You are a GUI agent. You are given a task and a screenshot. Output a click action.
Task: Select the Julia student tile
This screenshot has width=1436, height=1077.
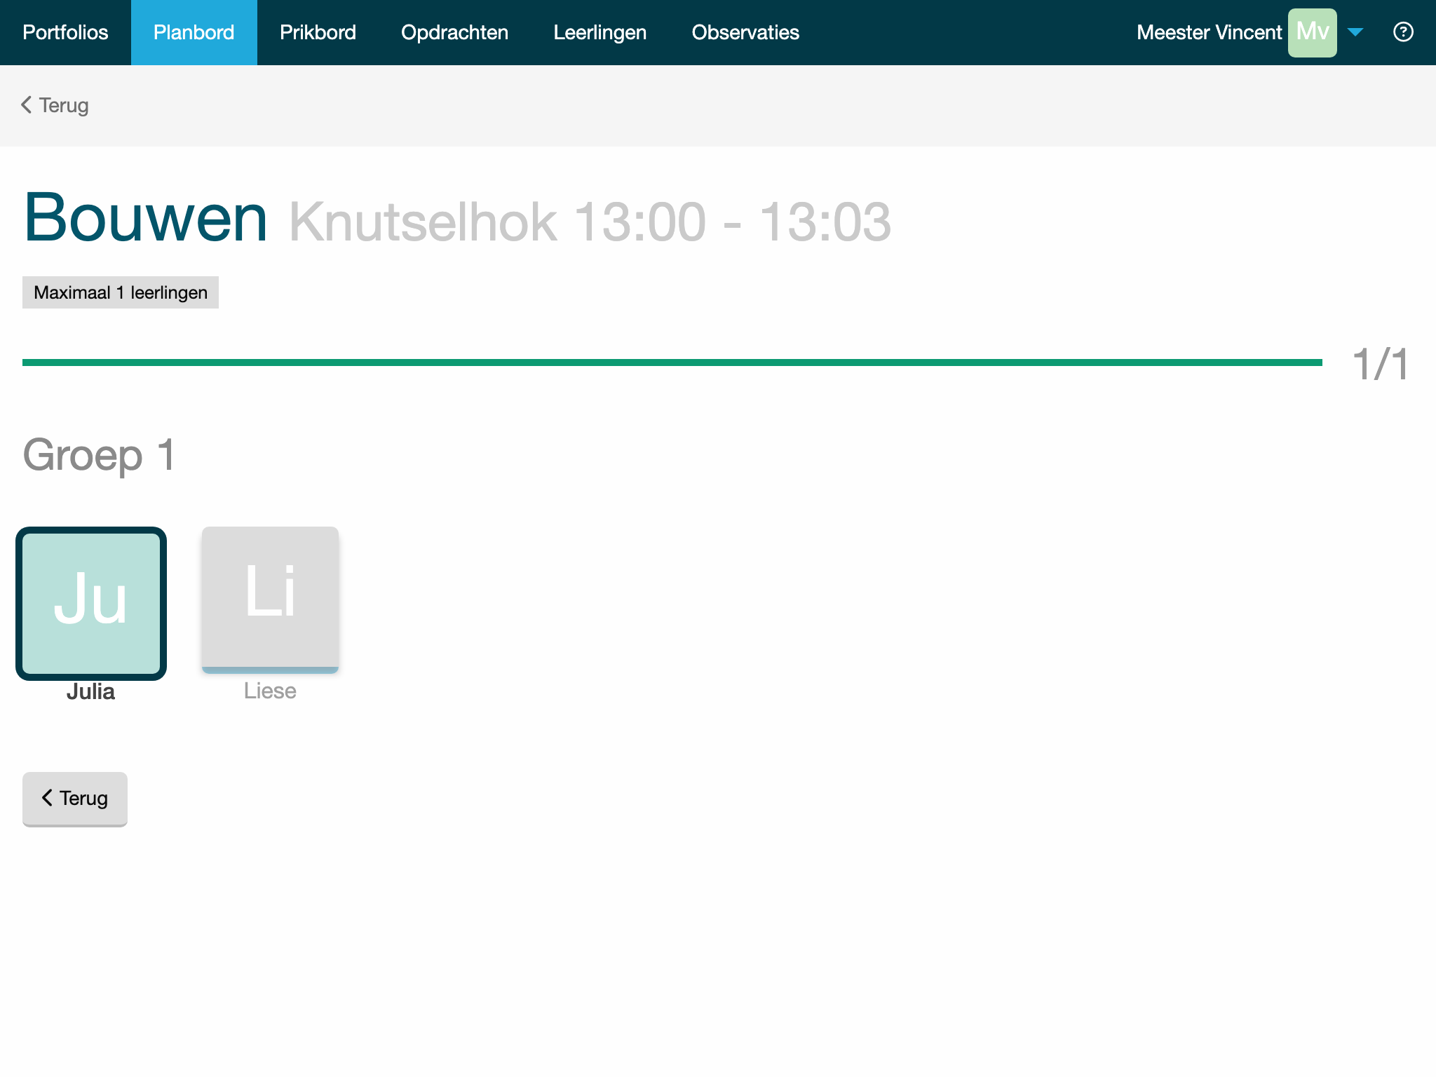91,604
